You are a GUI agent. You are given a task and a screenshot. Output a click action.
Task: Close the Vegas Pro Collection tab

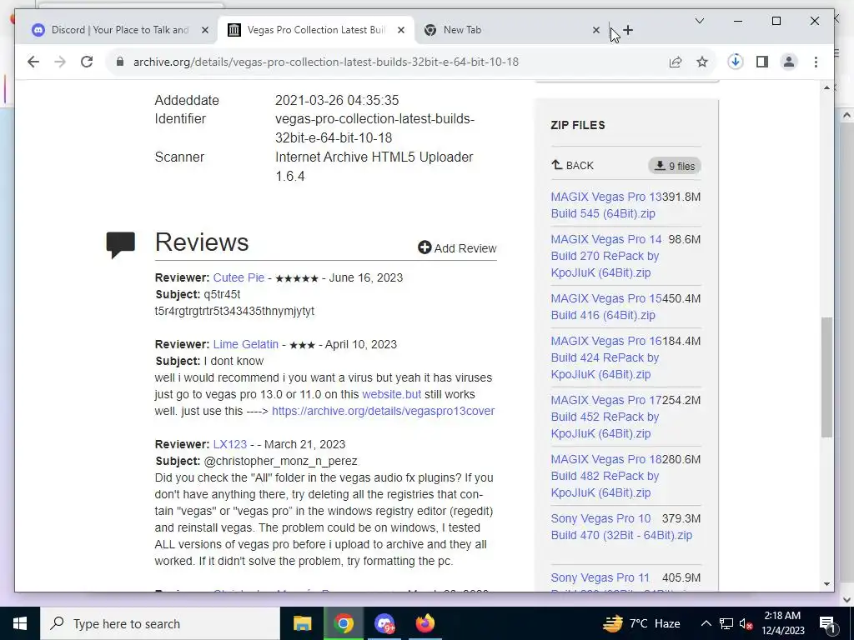pos(401,30)
